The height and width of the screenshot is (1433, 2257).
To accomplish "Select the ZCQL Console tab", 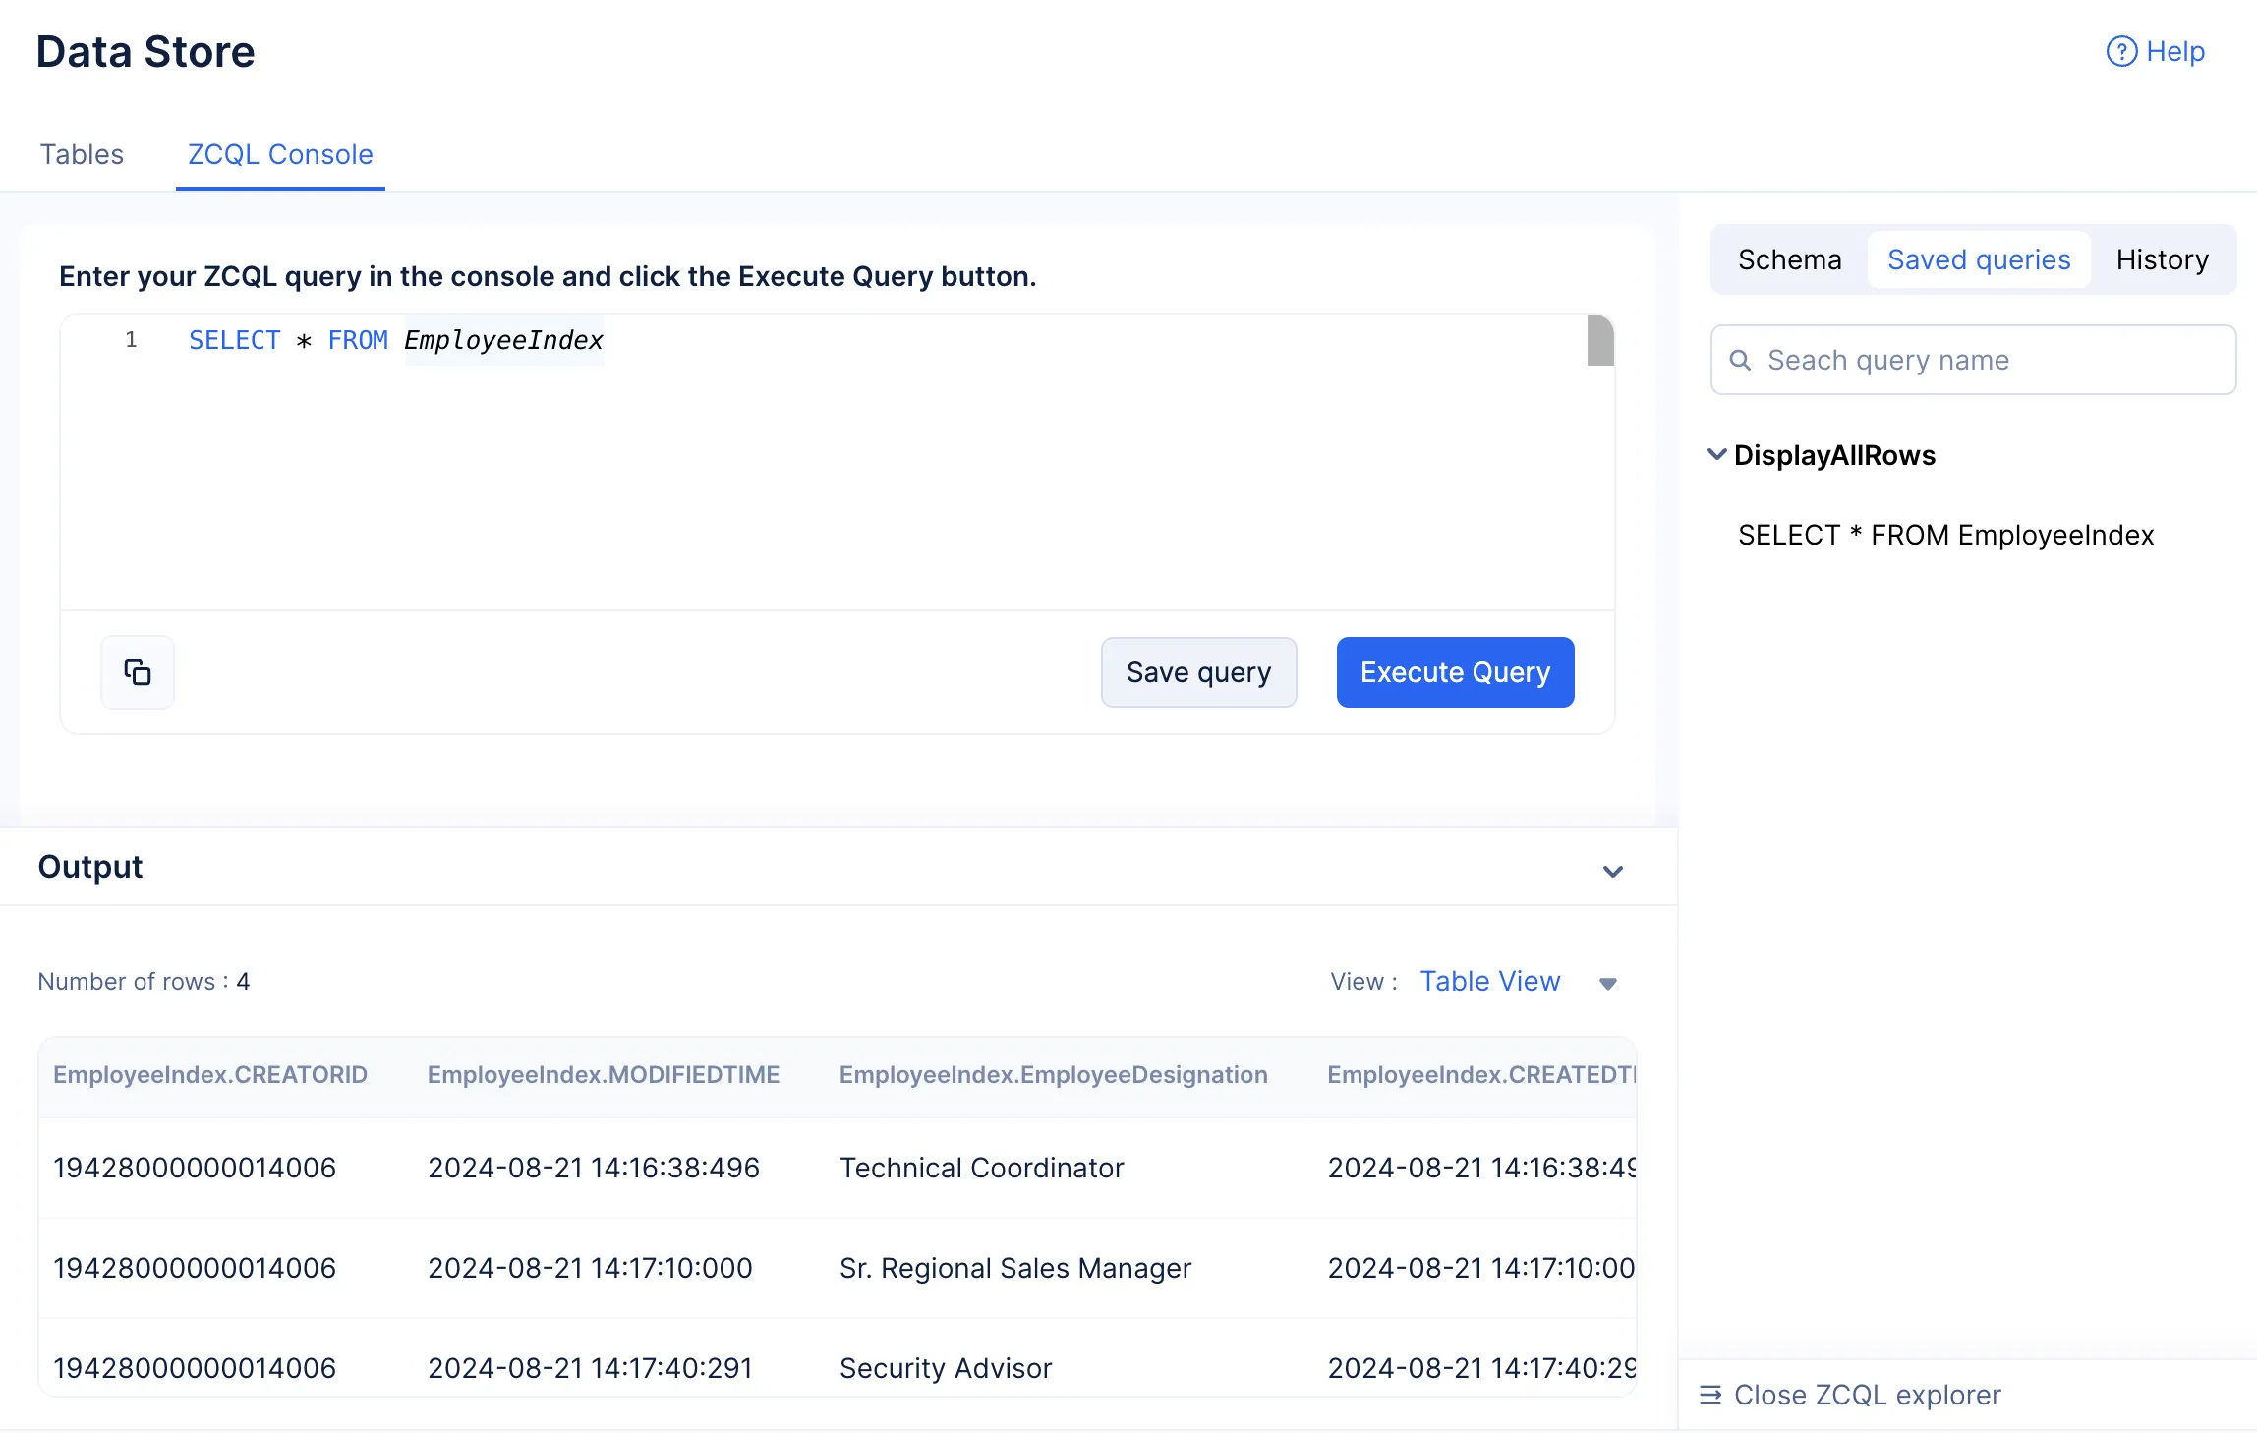I will (x=280, y=154).
